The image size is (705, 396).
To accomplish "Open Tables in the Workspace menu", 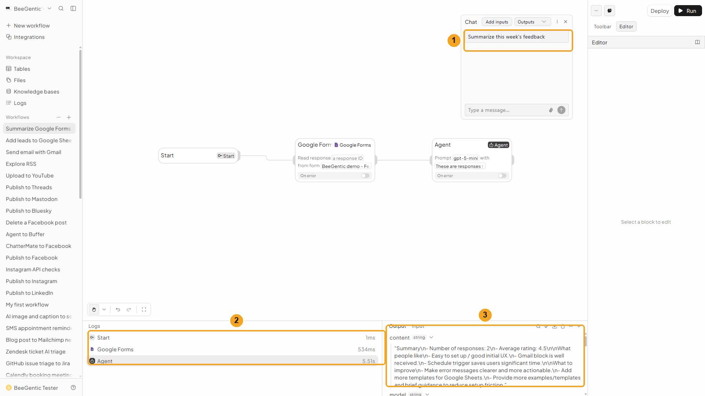I will click(x=39, y=69).
